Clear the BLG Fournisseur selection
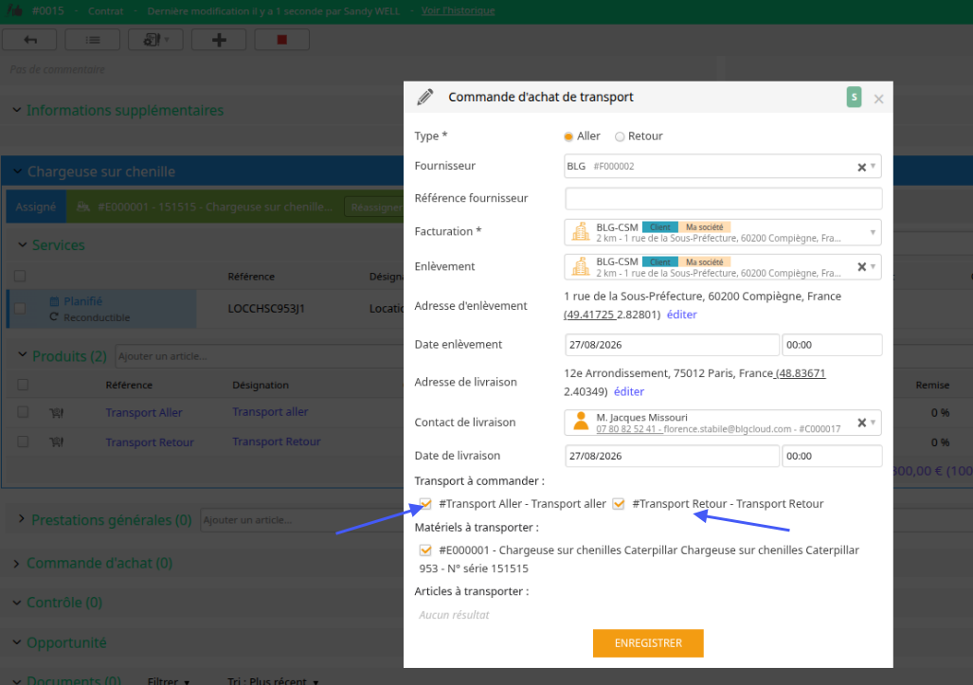This screenshot has width=973, height=685. click(x=861, y=167)
